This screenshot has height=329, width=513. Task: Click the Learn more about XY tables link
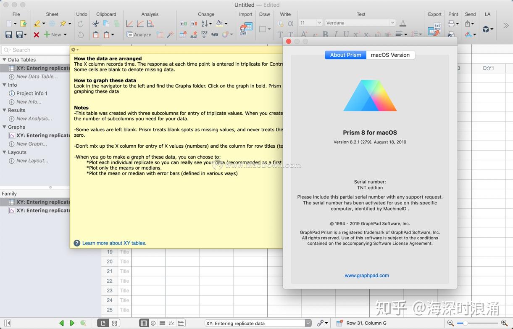114,243
